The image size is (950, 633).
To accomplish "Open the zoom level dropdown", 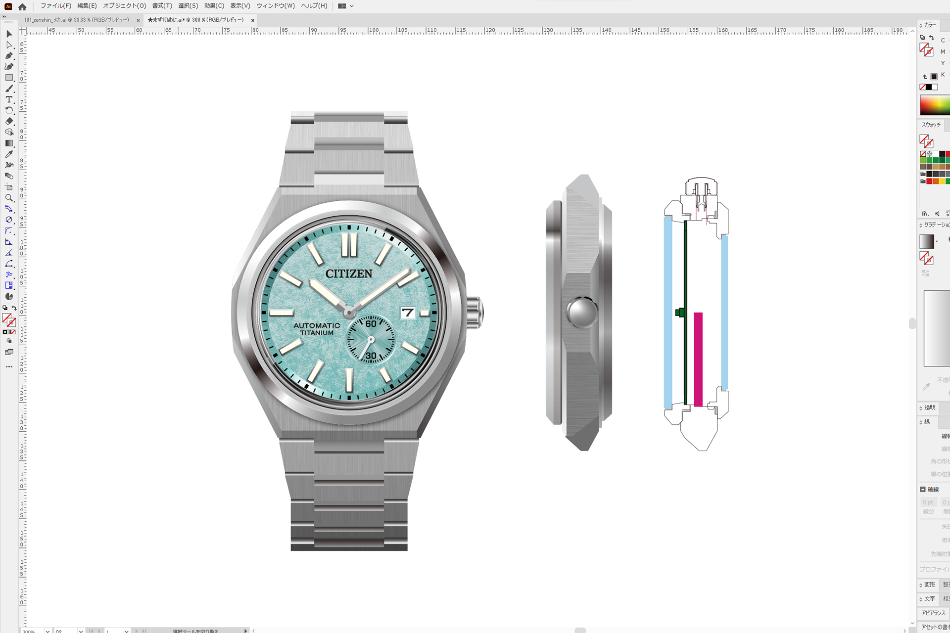I will (47, 631).
